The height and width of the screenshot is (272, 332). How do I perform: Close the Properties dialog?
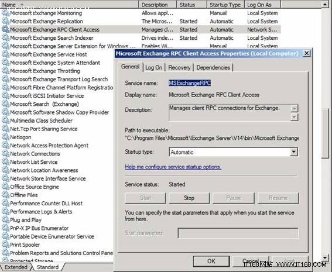click(307, 53)
